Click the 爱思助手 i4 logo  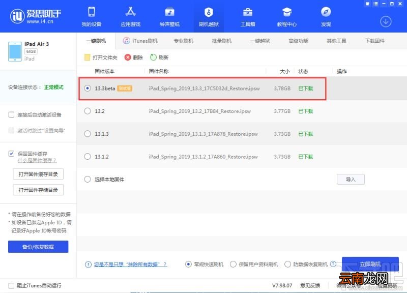point(35,16)
